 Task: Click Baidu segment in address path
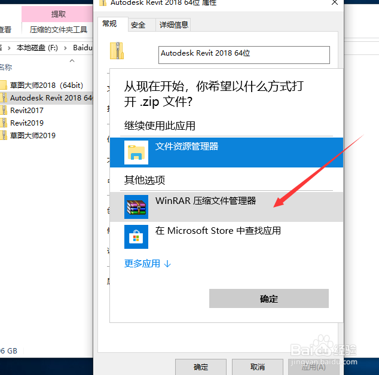[82, 48]
